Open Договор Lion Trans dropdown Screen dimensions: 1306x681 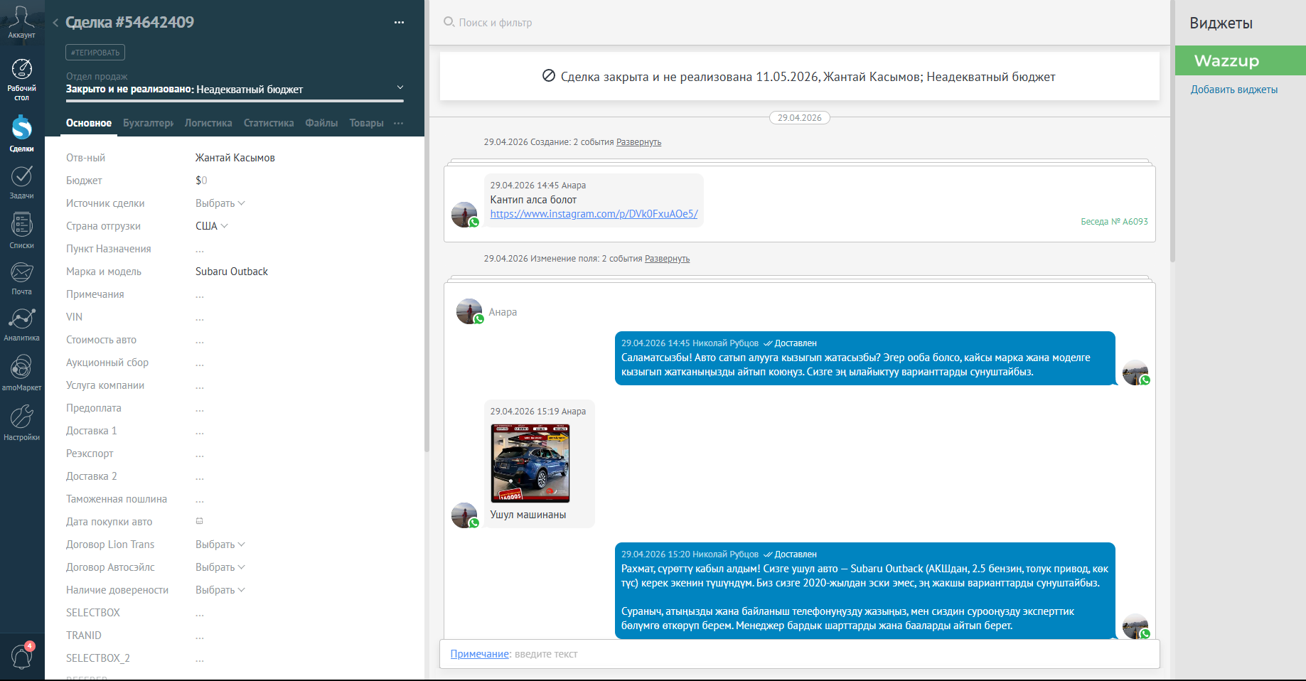(x=220, y=545)
